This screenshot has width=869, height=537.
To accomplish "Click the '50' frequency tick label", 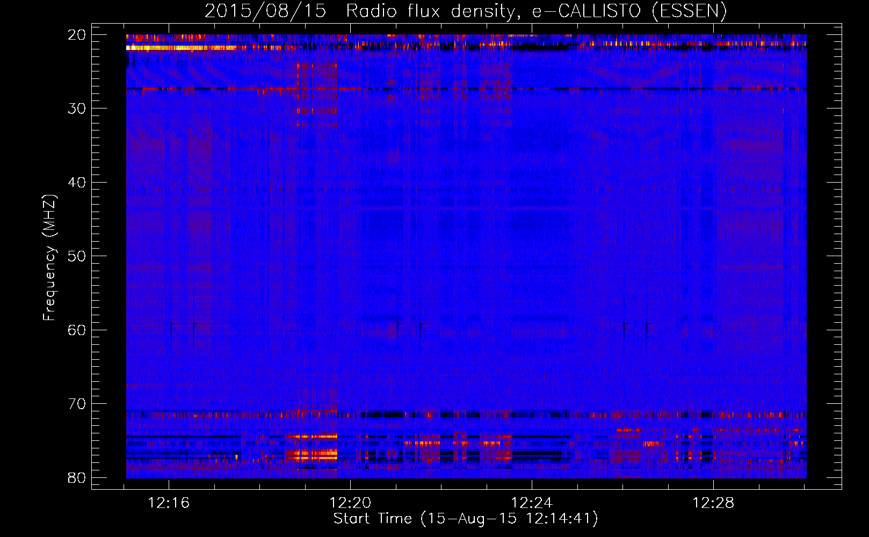I will 77,256.
